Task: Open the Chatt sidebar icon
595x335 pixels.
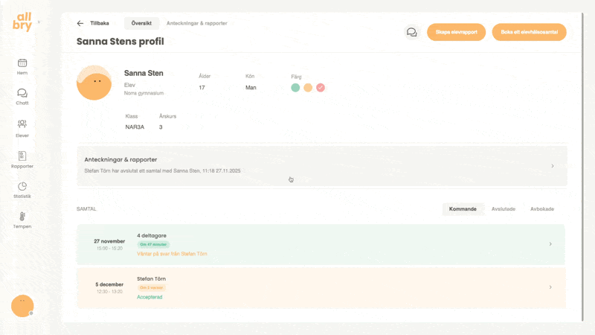Action: pyautogui.click(x=22, y=95)
